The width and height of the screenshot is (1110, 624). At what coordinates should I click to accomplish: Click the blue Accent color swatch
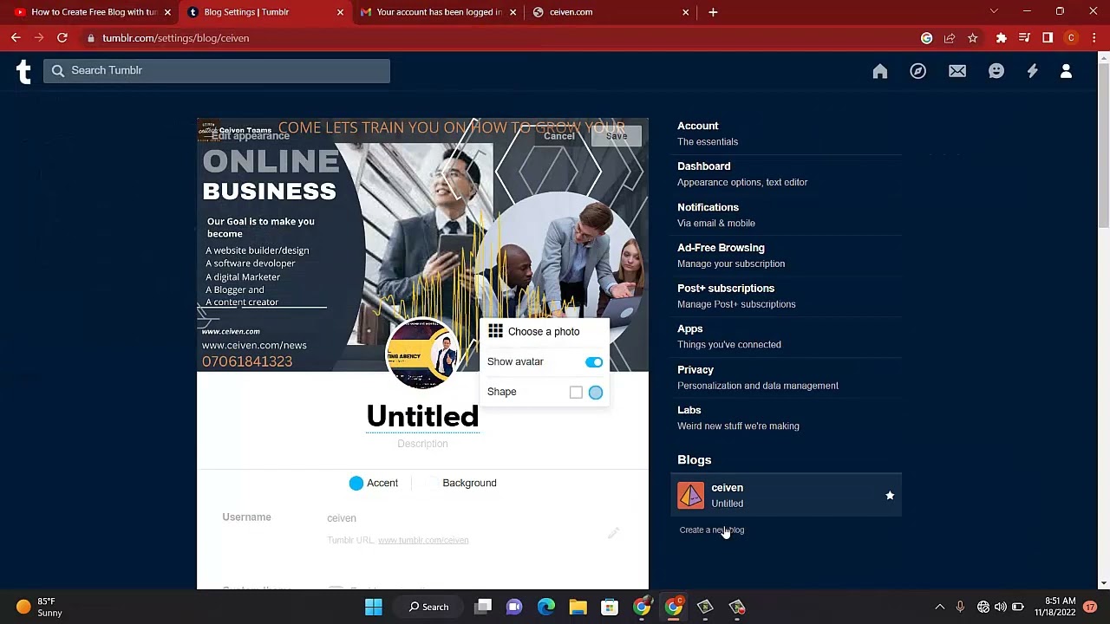coord(356,483)
